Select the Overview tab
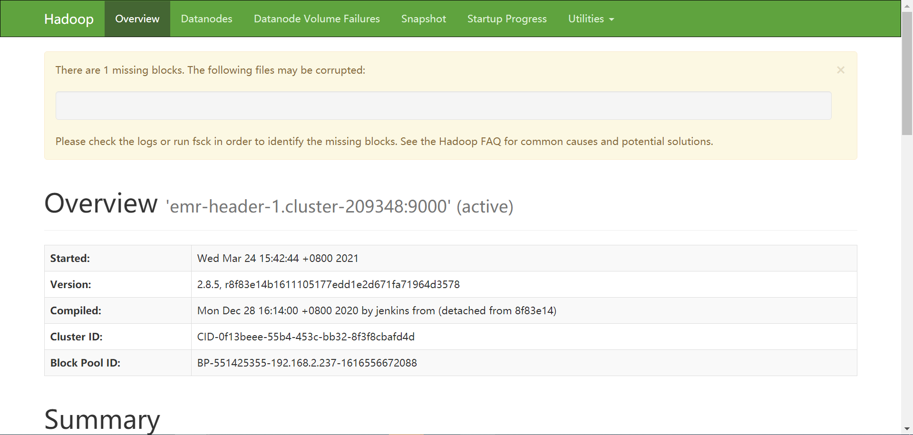913x435 pixels. click(137, 19)
